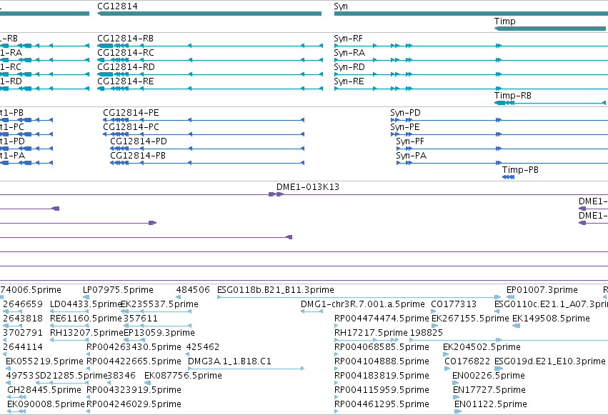Screen dimensions: 608x415
Task: Click the RP004104888.5prime label
Action: [x=382, y=361]
